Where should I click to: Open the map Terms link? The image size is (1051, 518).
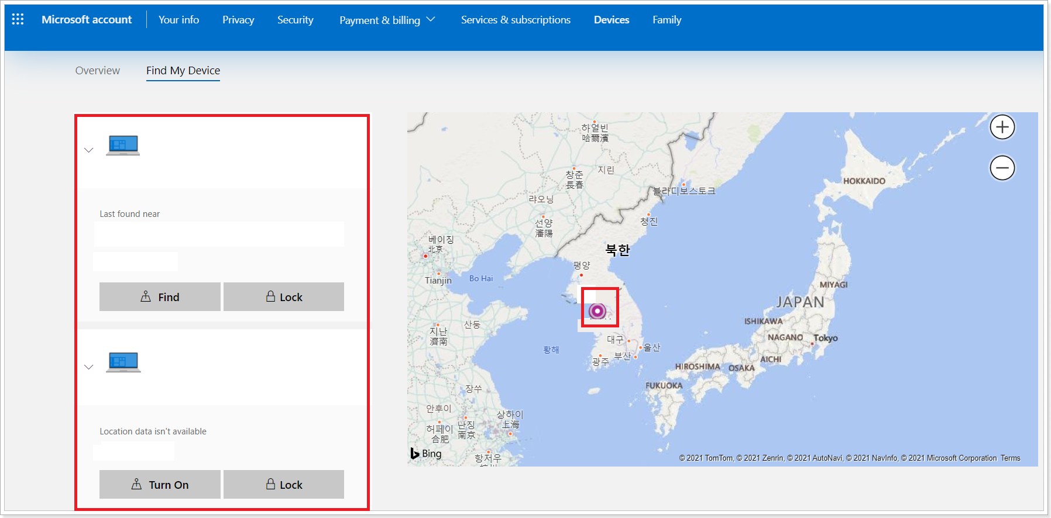(x=1010, y=458)
